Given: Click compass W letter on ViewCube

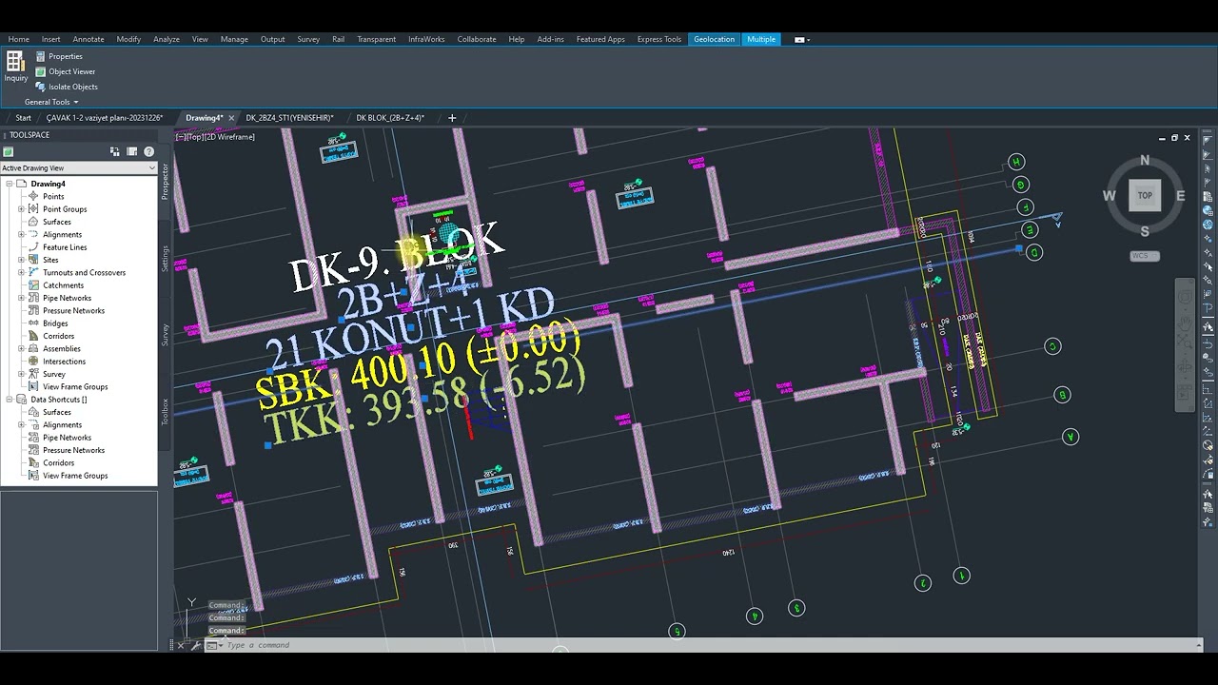Looking at the screenshot, I should (x=1109, y=196).
